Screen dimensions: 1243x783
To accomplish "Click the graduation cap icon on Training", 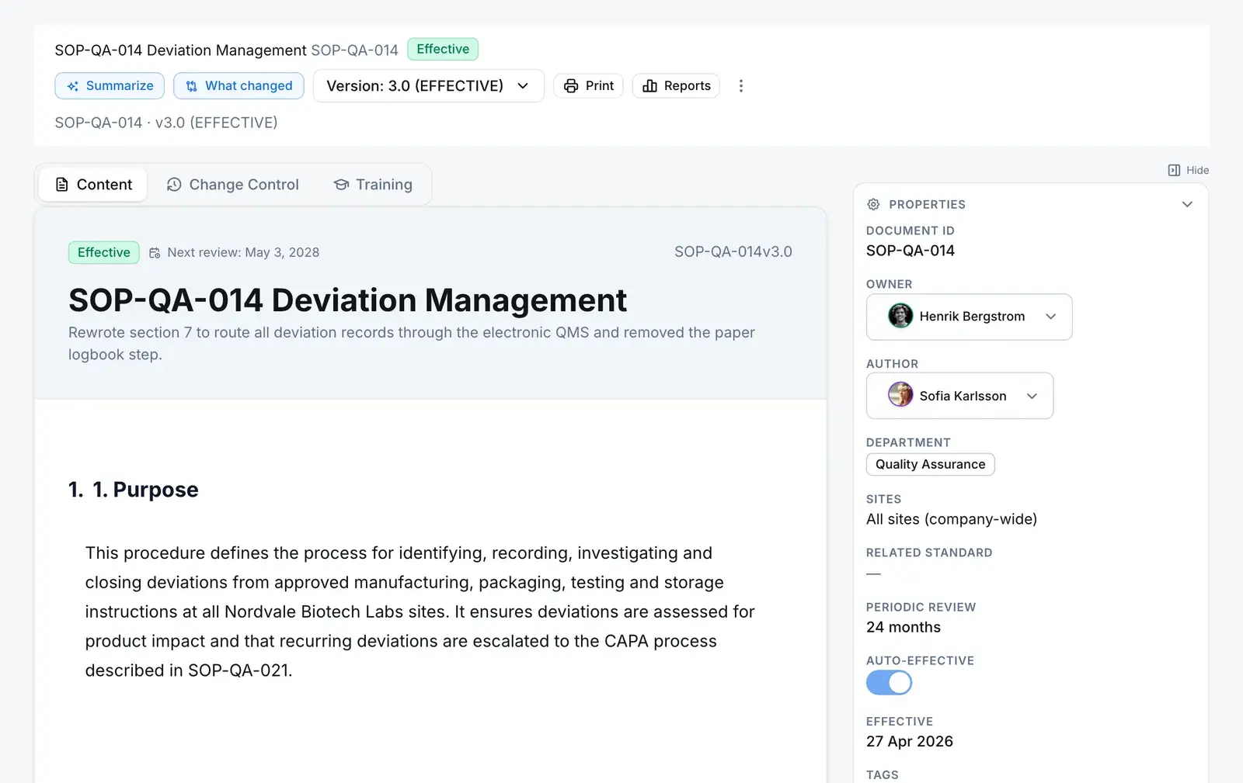I will (x=341, y=185).
